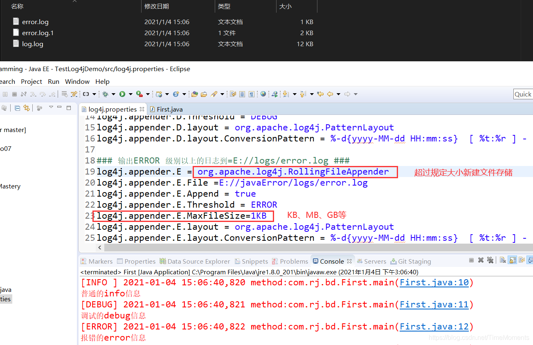Click the Step Into icon
Screen dimensions: 533x345
pyautogui.click(x=33, y=94)
